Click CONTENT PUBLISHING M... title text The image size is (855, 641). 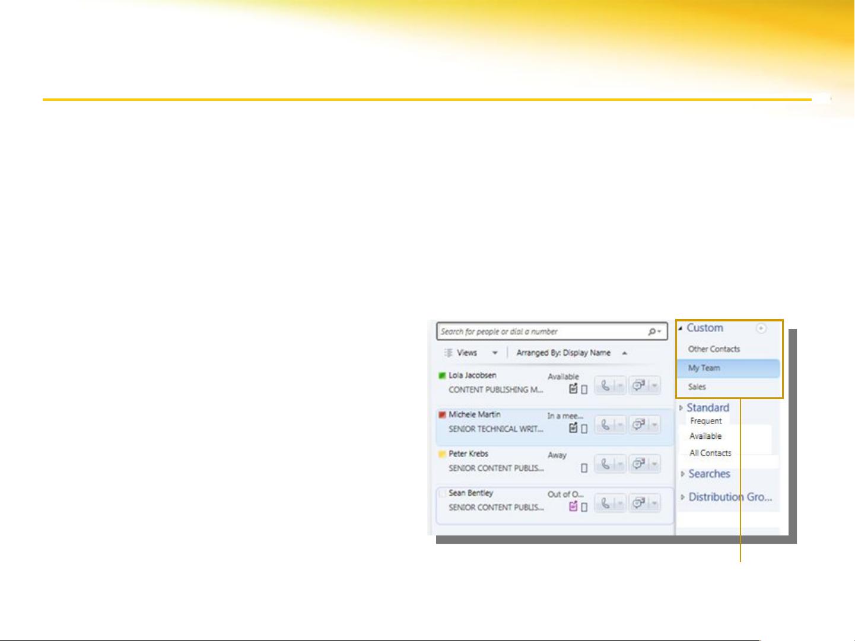coord(495,390)
